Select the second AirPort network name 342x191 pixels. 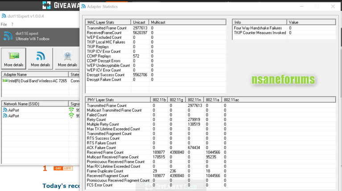pos(13,116)
